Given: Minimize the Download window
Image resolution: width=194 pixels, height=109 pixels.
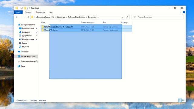Looking at the screenshot, I should tap(168, 8).
